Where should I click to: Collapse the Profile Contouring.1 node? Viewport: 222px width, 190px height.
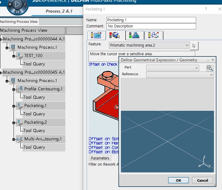click(14, 89)
